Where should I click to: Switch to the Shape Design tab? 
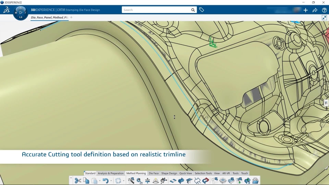click(169, 173)
